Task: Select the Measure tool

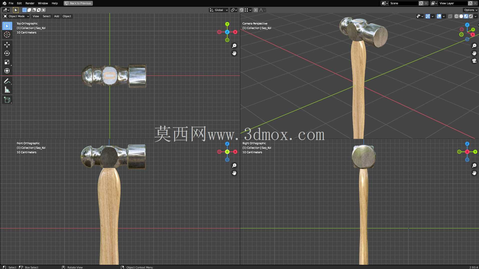Action: [7, 90]
